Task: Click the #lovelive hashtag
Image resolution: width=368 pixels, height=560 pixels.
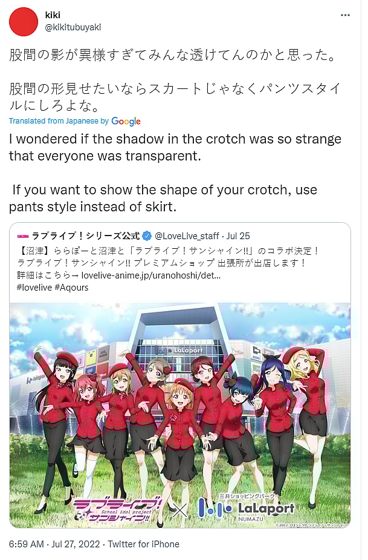Action: point(34,288)
